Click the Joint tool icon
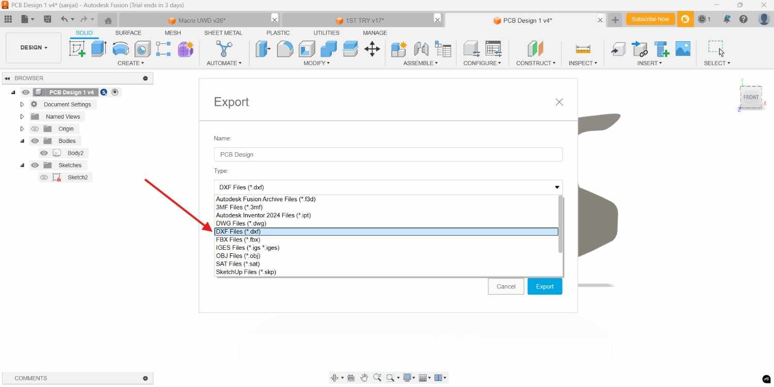 [x=422, y=49]
